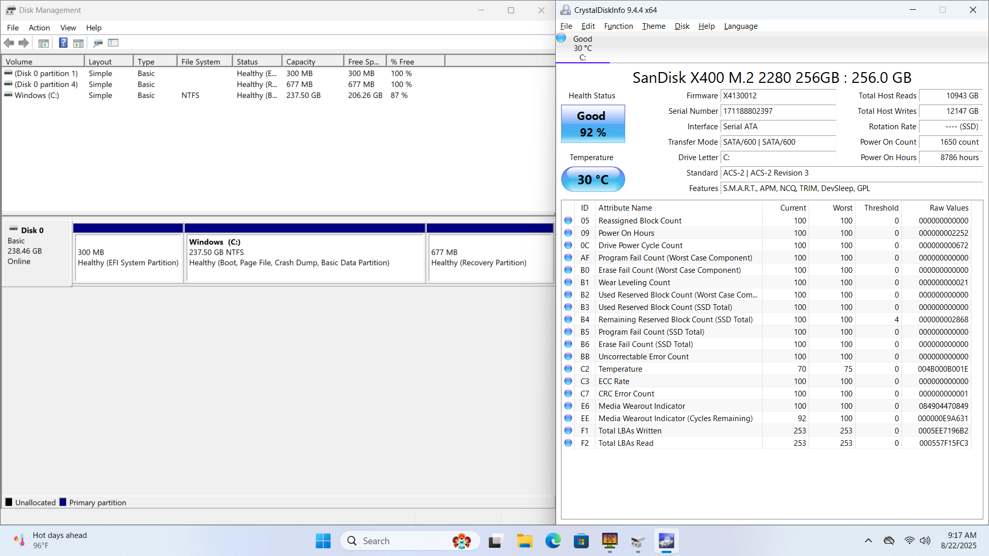989x556 pixels.
Task: Open Task View from the taskbar
Action: point(496,541)
